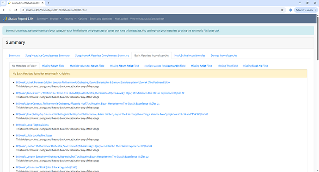Switch to Discogs Inconsistencies tab
Screen dimensions: 319x172
coord(224,55)
